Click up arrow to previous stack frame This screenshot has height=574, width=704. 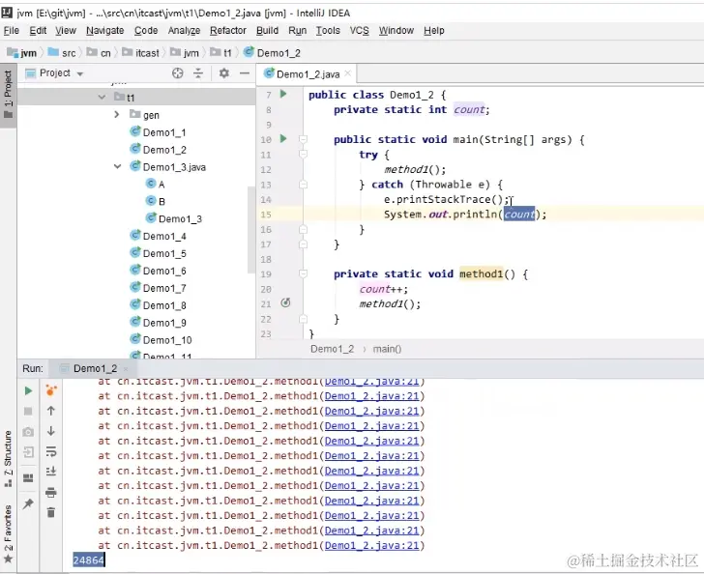(50, 411)
